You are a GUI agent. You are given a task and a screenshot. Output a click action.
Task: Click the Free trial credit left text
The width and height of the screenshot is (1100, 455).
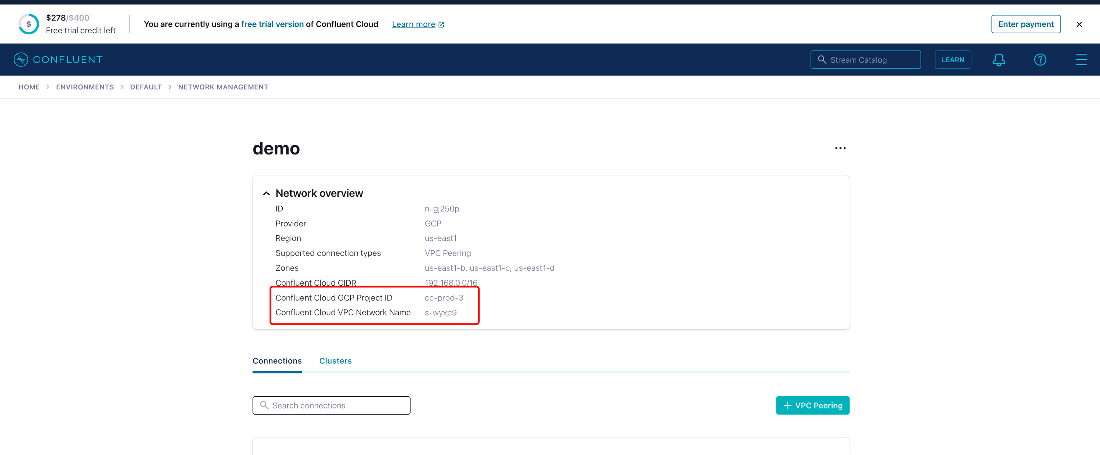pyautogui.click(x=80, y=31)
